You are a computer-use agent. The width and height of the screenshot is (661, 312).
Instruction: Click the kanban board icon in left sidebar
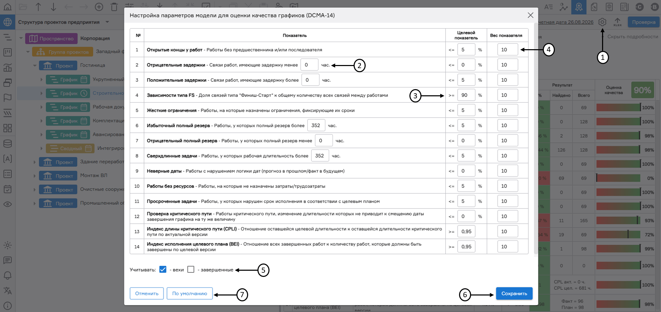pos(8,52)
